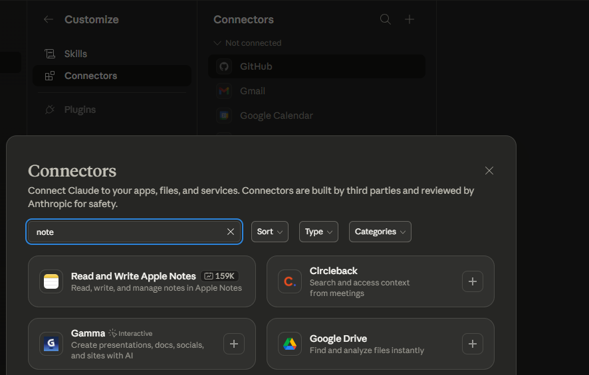Collapse the Not connected section
The image size is (589, 375).
coord(247,43)
